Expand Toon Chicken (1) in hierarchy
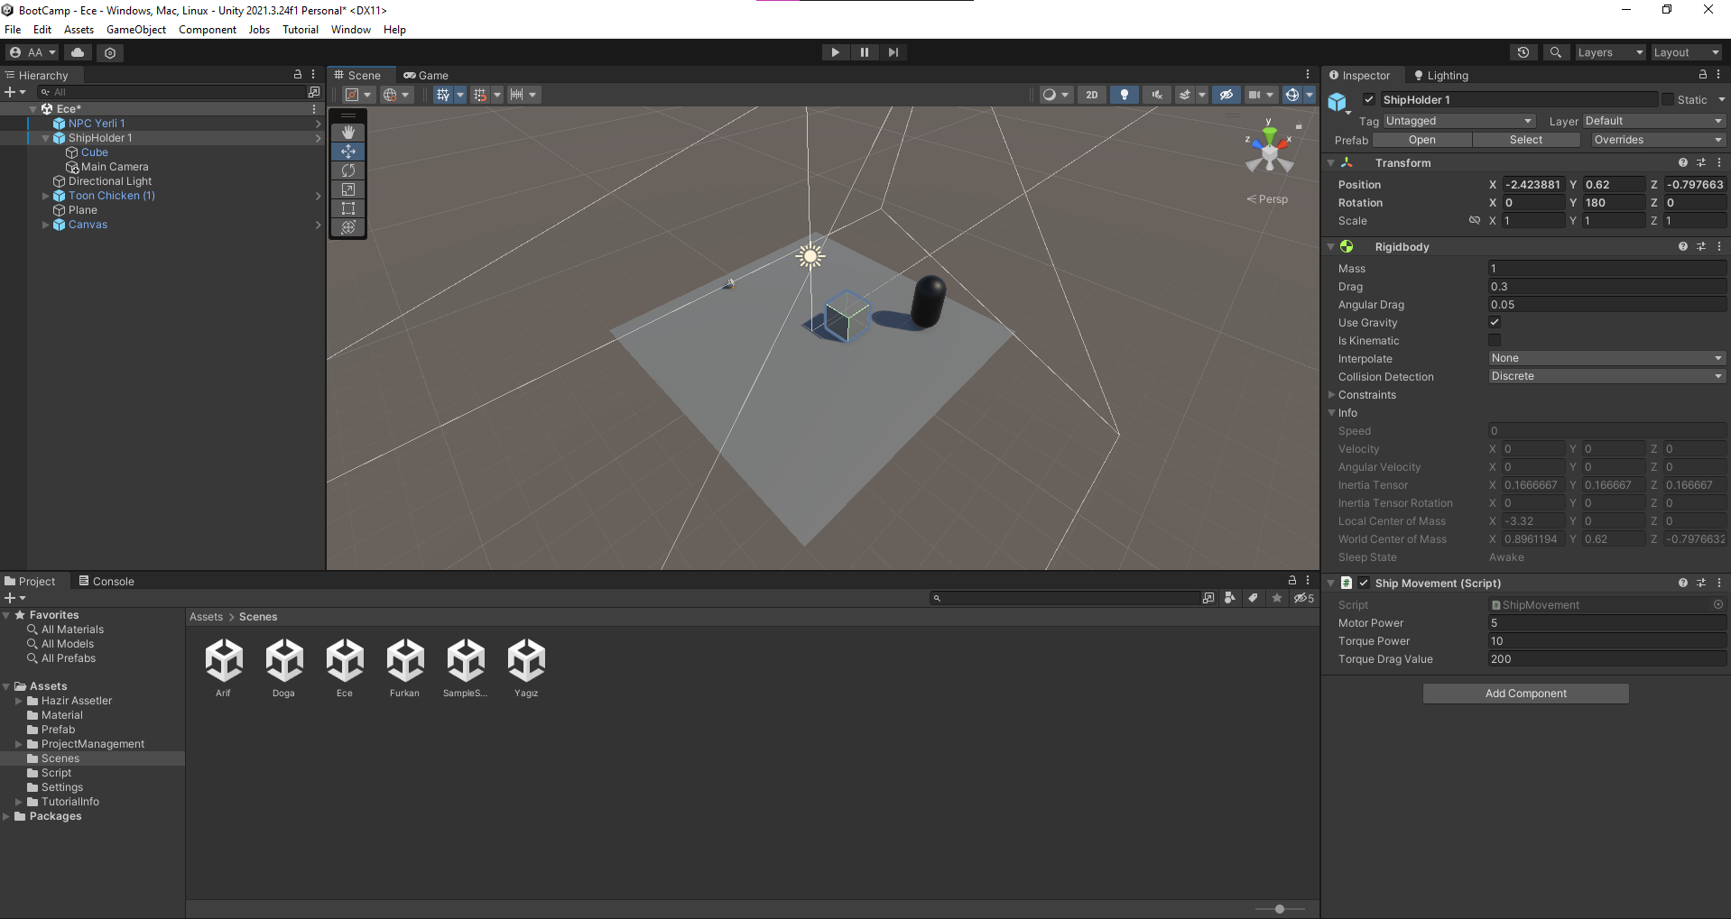 pos(45,196)
